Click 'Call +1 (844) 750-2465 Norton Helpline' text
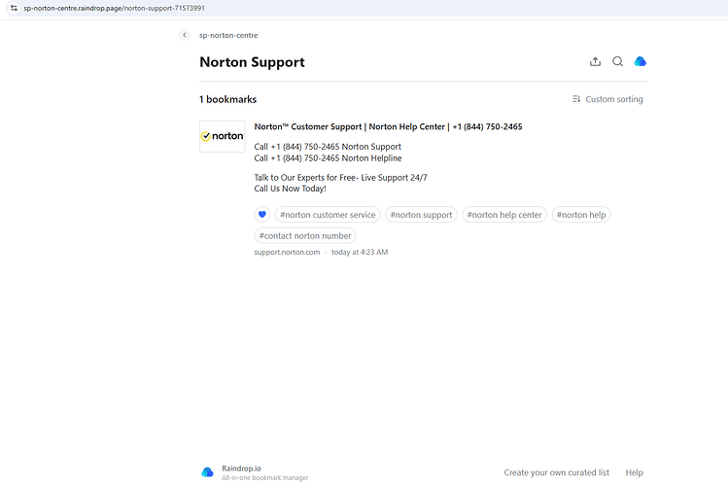 (328, 158)
